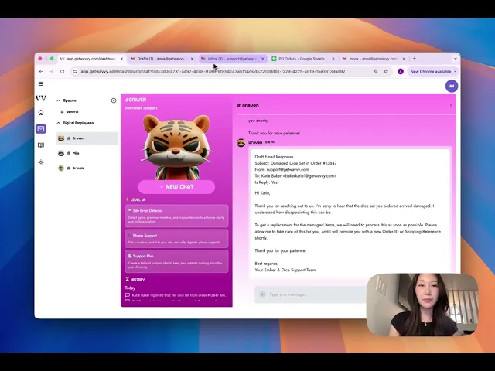The width and height of the screenshot is (495, 371).
Task: Open the Site Error Detector level-up card
Action: [176, 216]
